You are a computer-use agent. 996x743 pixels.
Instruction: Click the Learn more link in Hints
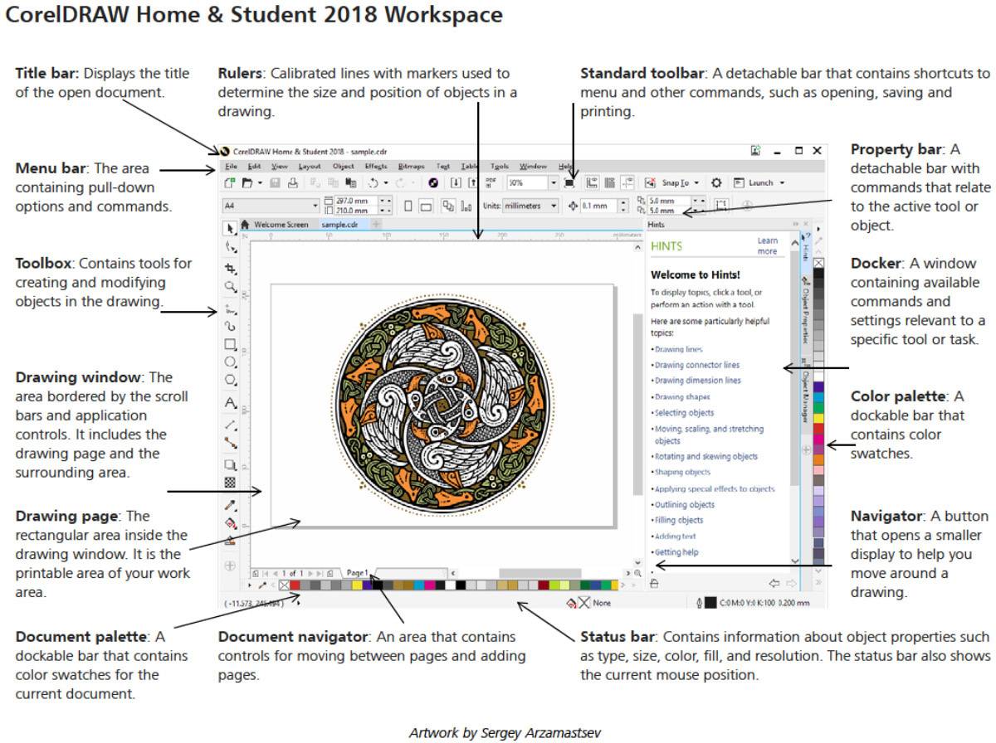(767, 246)
